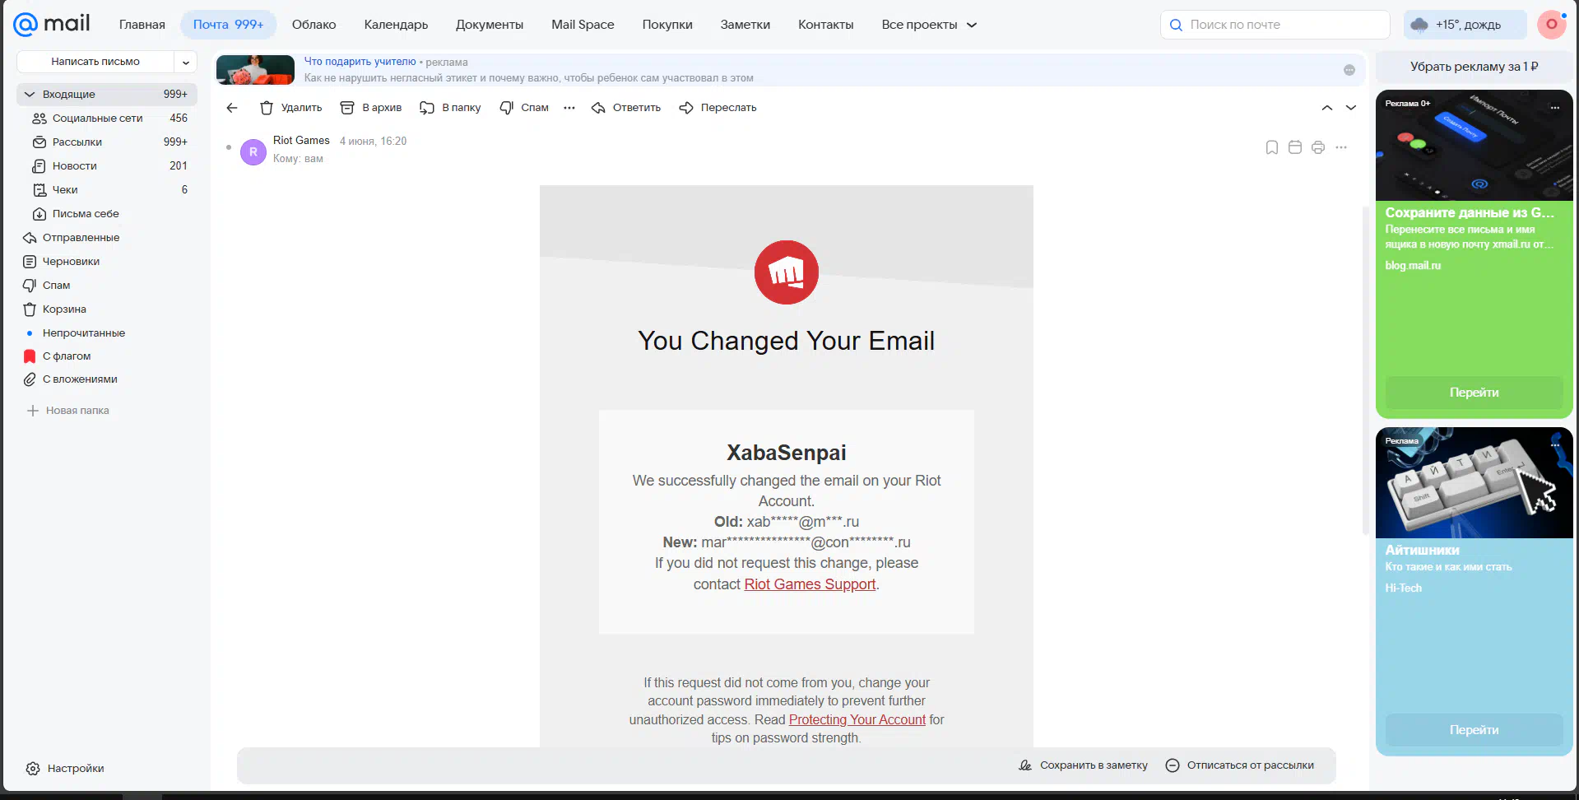1579x800 pixels.
Task: Filter messages С вложениями
Action: (107, 379)
